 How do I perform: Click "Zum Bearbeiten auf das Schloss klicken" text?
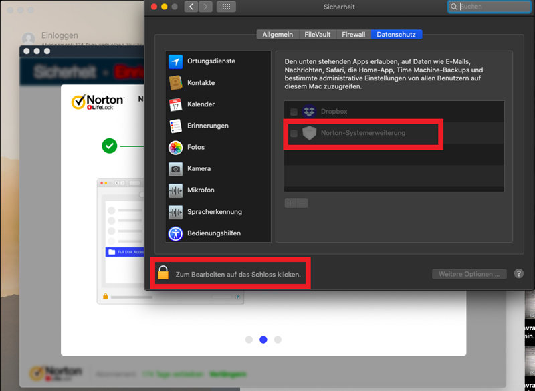click(x=238, y=275)
